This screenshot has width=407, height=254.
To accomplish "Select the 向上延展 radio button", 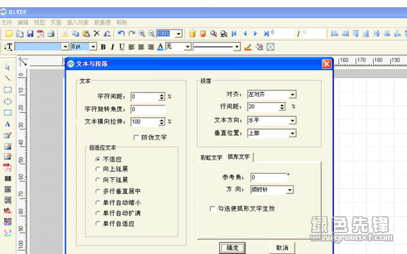I will [x=98, y=169].
